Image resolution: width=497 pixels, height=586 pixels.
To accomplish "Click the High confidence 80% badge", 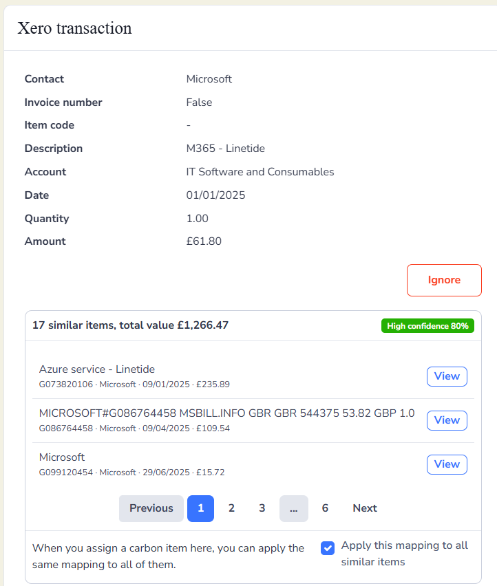I will 427,326.
